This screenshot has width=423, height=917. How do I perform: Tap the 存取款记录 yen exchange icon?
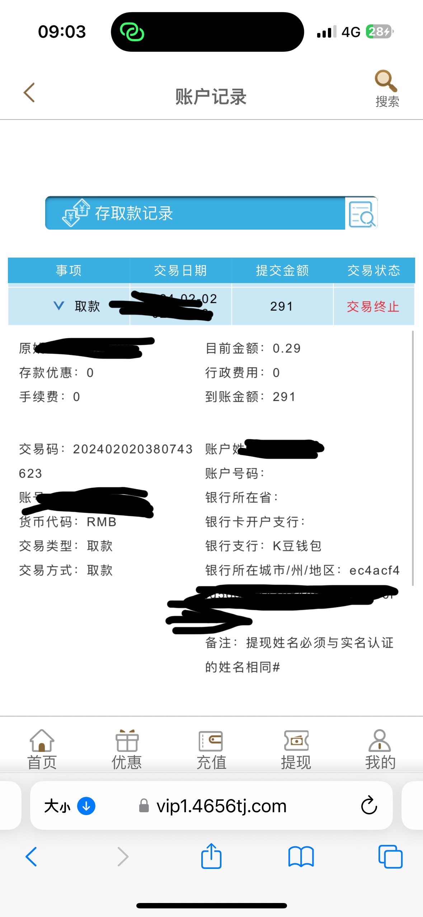[x=76, y=212]
